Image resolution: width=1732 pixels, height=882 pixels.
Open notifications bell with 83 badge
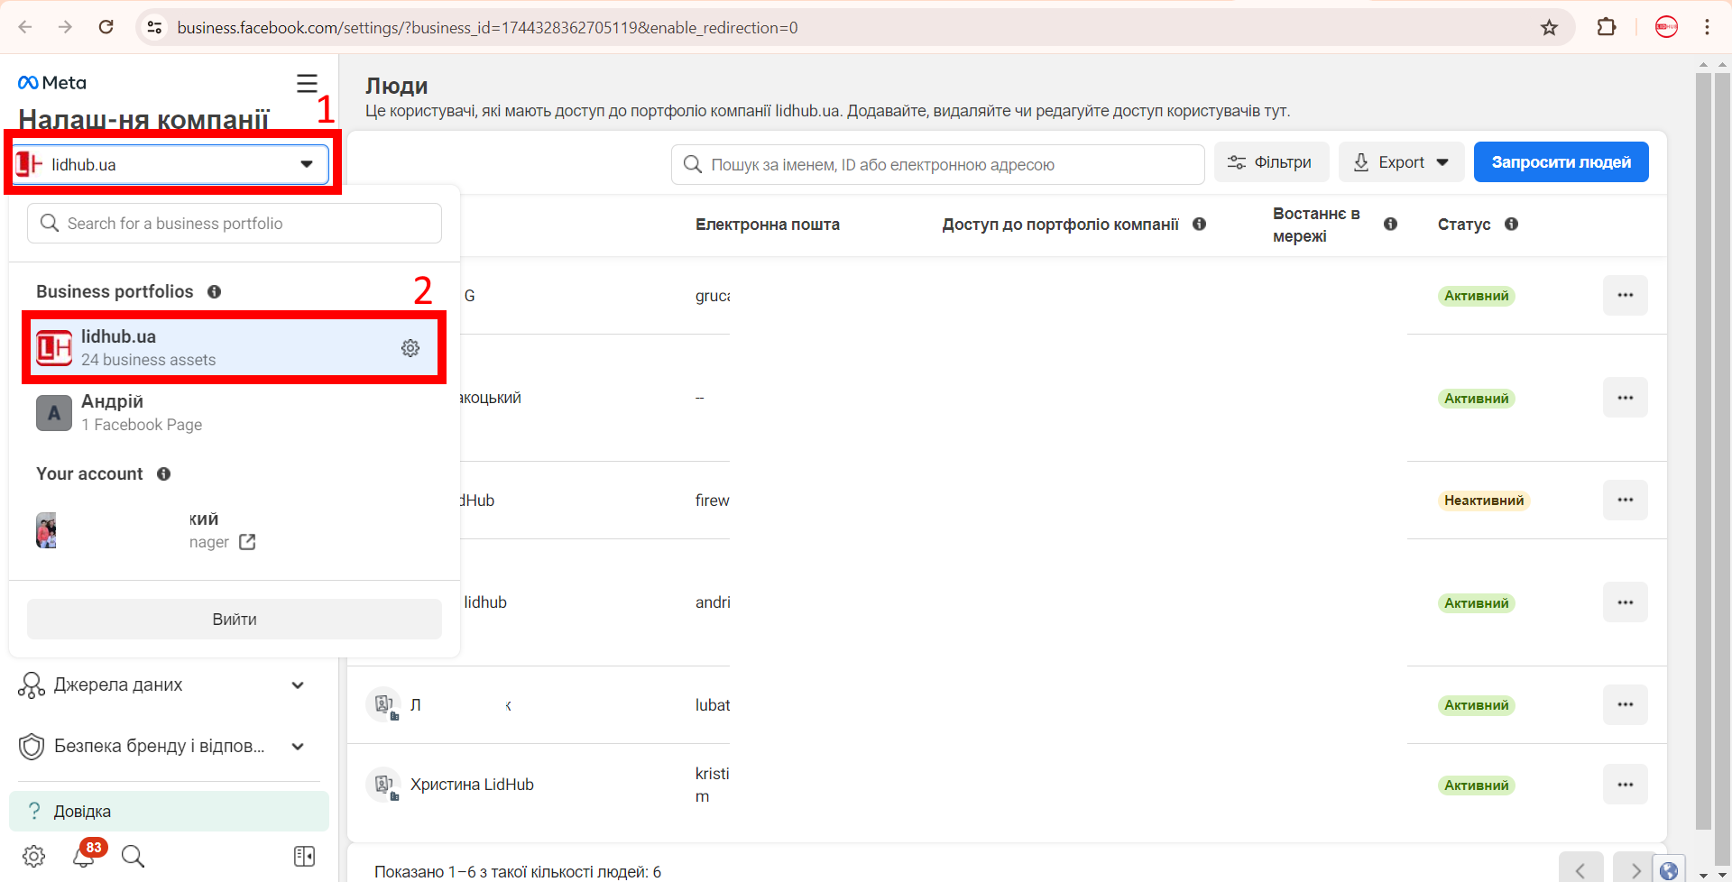84,855
